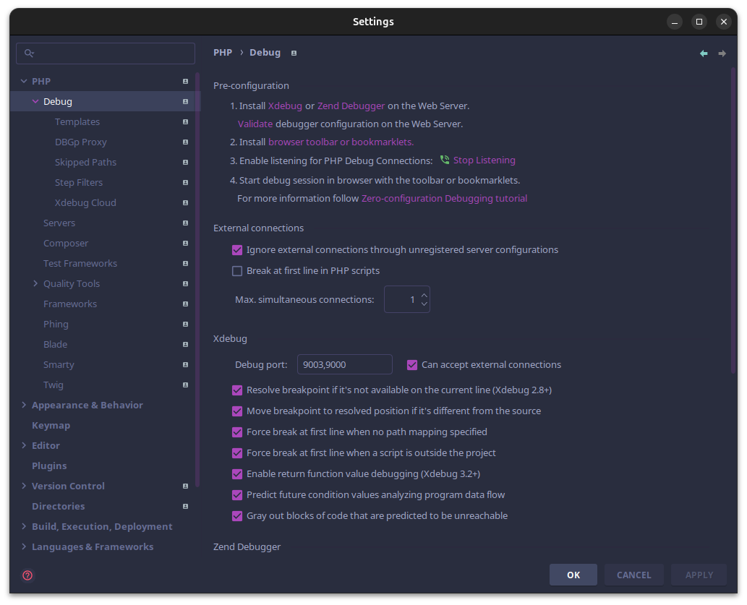Toggle Move breakpoint to resolved position checkbox
Viewport: 747px width, 605px height.
(236, 411)
